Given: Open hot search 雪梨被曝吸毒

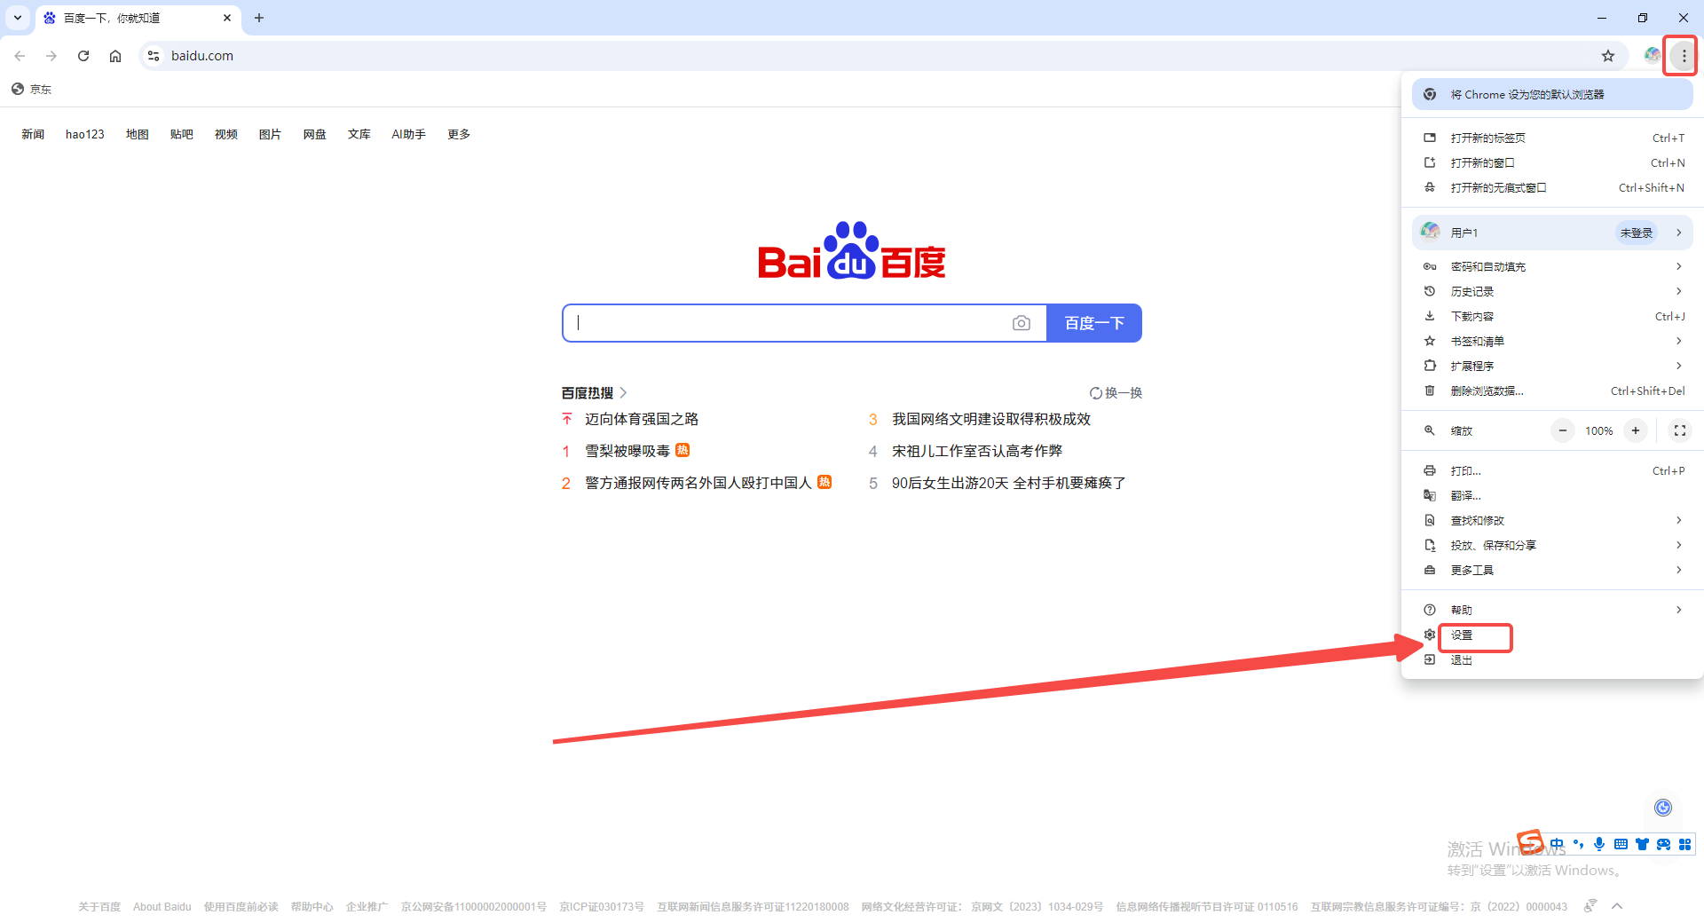Looking at the screenshot, I should [627, 451].
